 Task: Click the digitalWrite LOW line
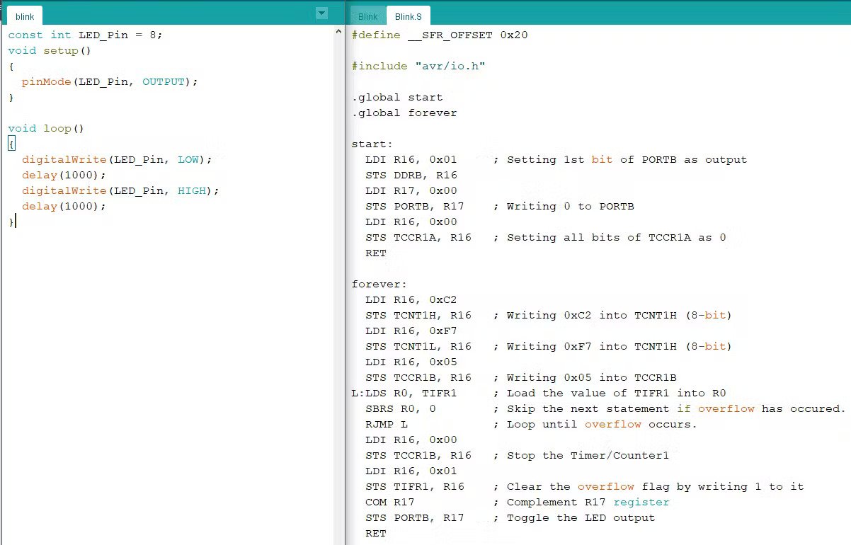point(116,160)
